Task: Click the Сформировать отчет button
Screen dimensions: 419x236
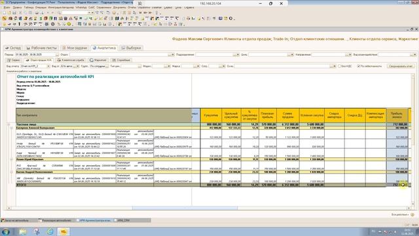Action: pyautogui.click(x=401, y=66)
